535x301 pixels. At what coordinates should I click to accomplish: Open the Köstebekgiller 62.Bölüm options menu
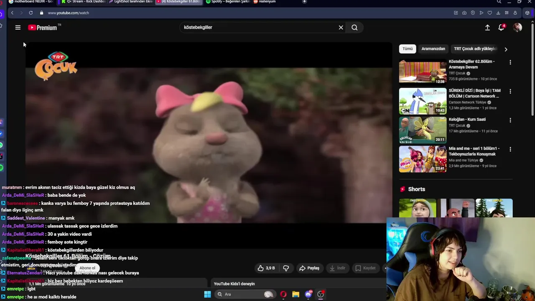click(510, 62)
